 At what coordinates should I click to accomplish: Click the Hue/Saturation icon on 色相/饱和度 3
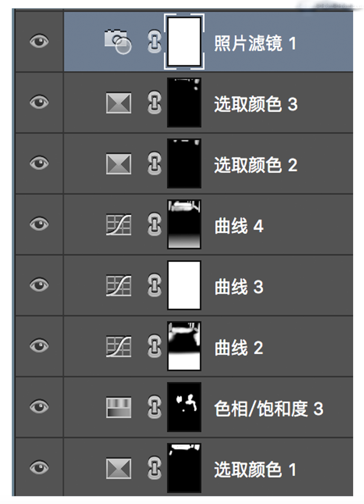click(x=119, y=408)
